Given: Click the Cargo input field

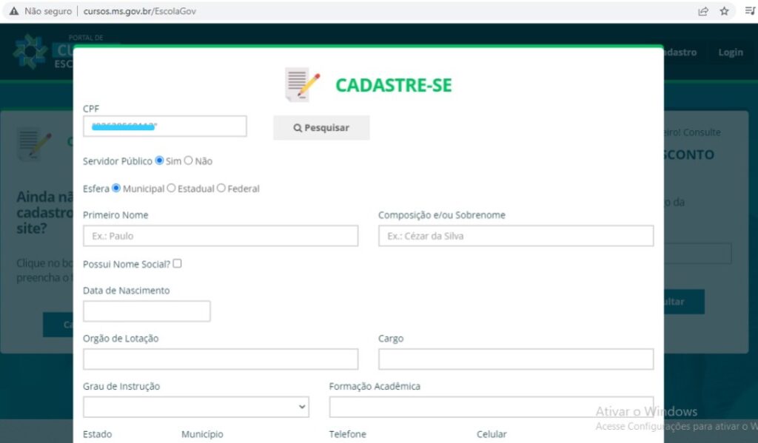Looking at the screenshot, I should point(516,359).
